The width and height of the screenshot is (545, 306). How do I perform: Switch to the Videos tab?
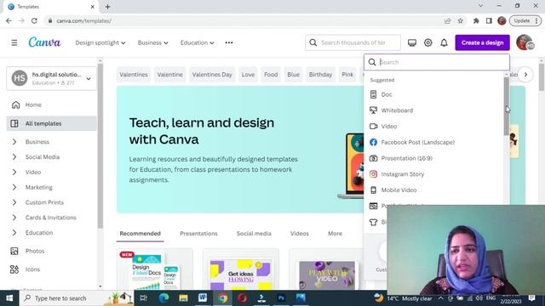pos(299,234)
